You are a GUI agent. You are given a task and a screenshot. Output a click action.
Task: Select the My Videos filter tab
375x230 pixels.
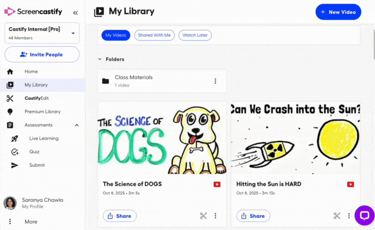pos(116,35)
